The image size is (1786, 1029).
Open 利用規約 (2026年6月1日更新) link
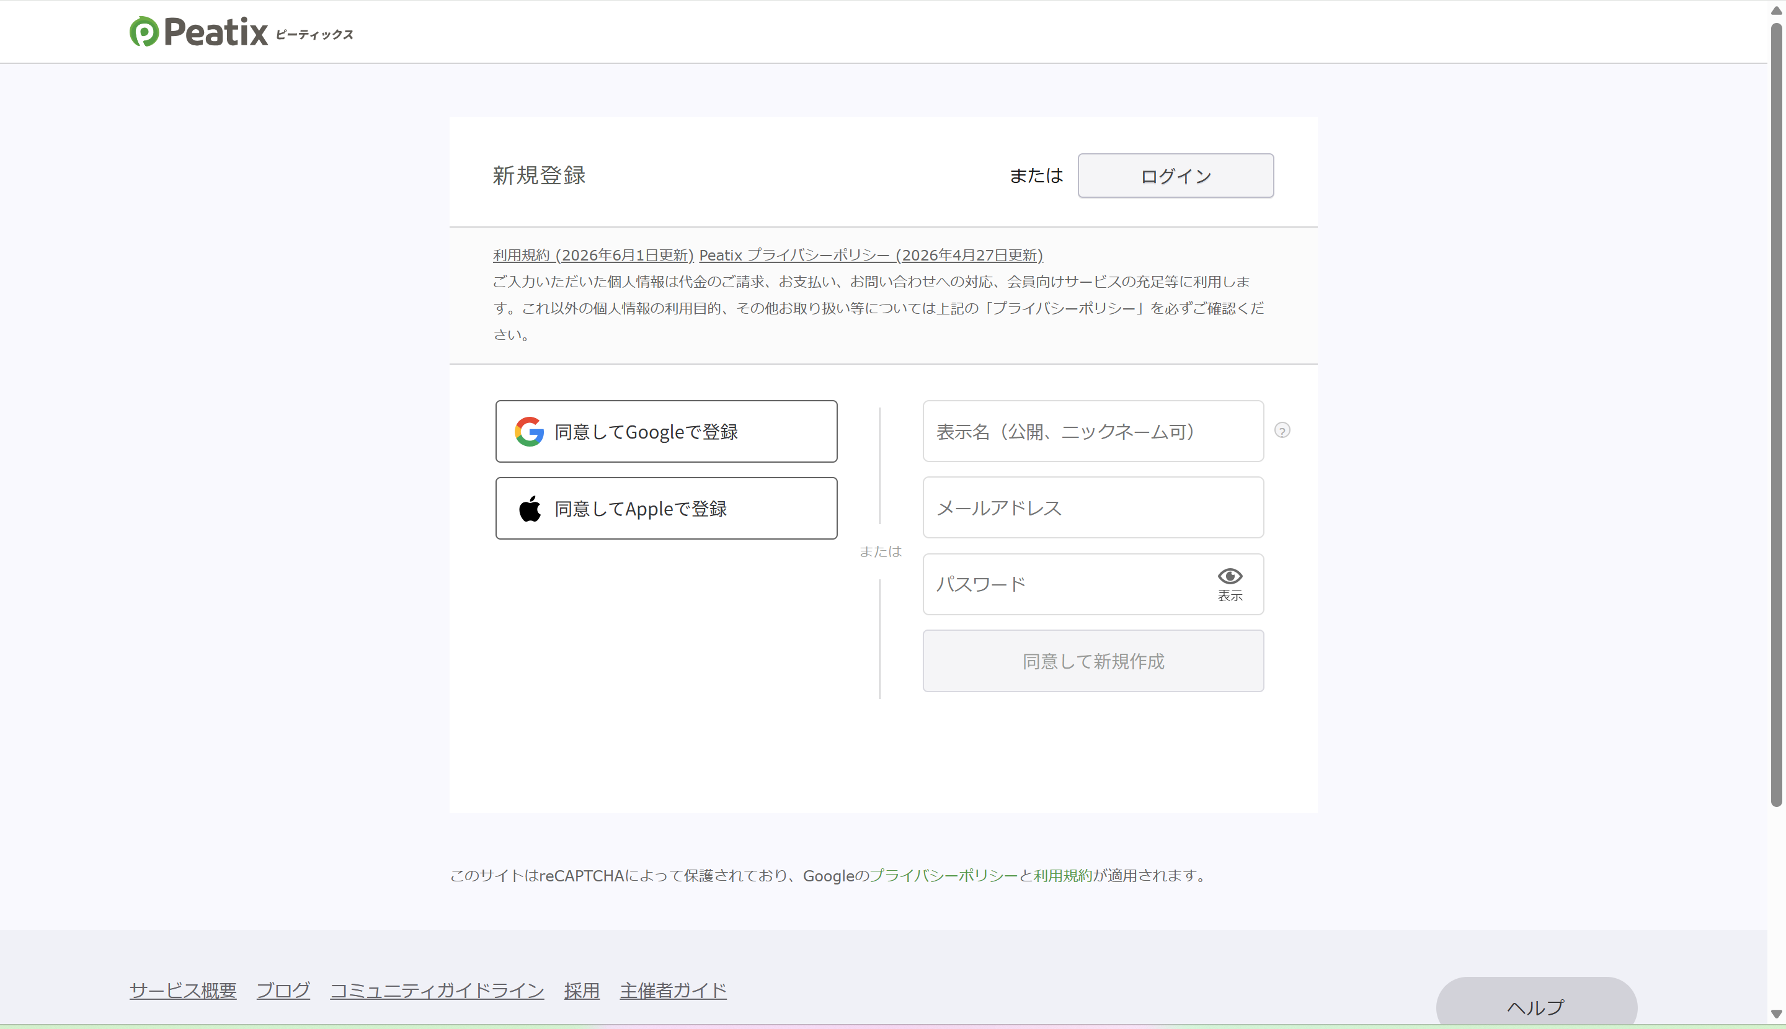[593, 255]
